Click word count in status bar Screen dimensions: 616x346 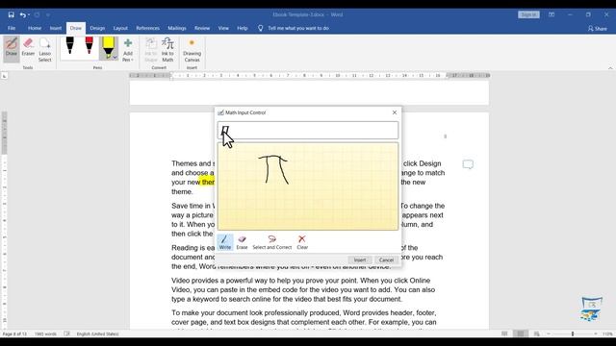45,334
